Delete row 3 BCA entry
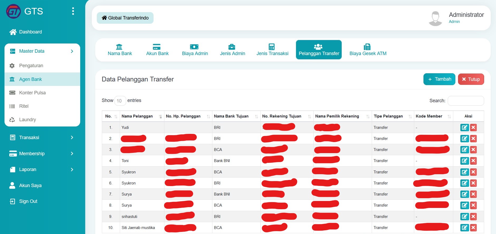 tap(473, 150)
